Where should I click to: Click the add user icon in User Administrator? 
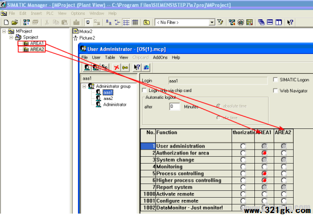coord(87,68)
